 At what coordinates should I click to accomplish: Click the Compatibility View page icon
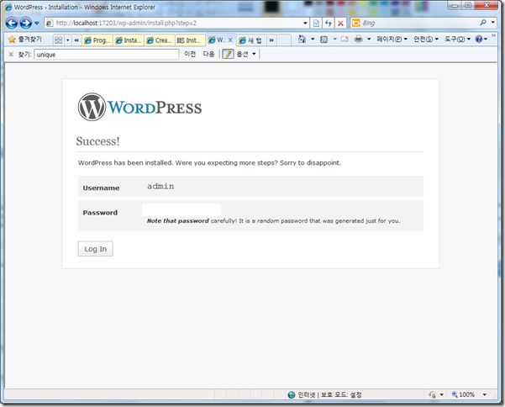tap(316, 23)
